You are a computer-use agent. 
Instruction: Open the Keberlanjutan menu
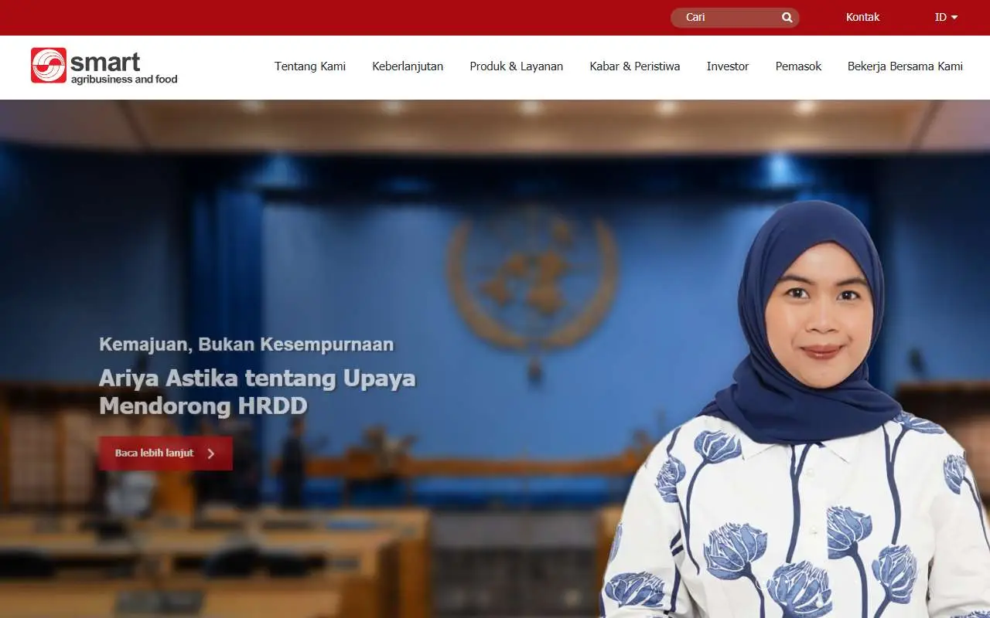[408, 66]
